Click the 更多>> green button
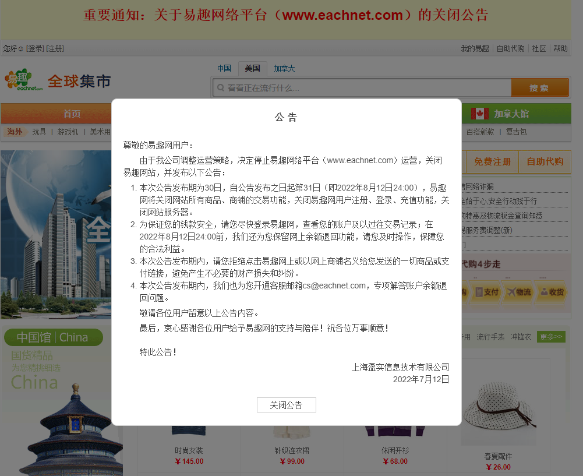 551,337
